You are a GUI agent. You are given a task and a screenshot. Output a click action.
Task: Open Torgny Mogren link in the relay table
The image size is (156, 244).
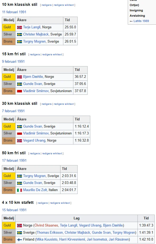pyautogui.click(x=124, y=232)
